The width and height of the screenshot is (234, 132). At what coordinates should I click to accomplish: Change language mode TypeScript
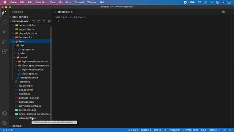click(175, 130)
